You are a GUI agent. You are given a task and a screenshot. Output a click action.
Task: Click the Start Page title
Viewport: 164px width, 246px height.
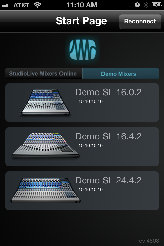pos(81,21)
